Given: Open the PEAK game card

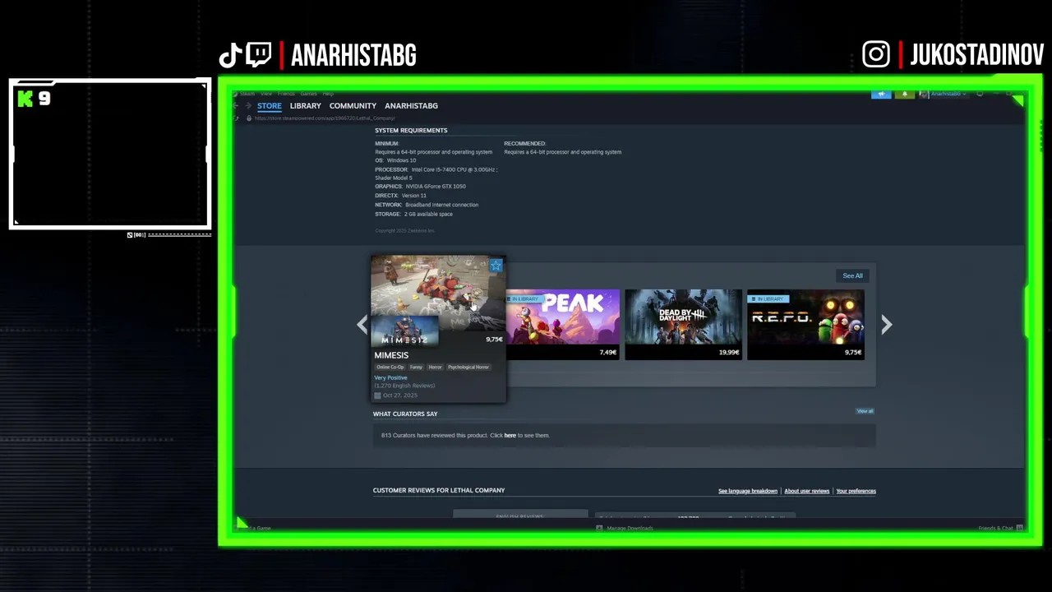Looking at the screenshot, I should coord(562,324).
